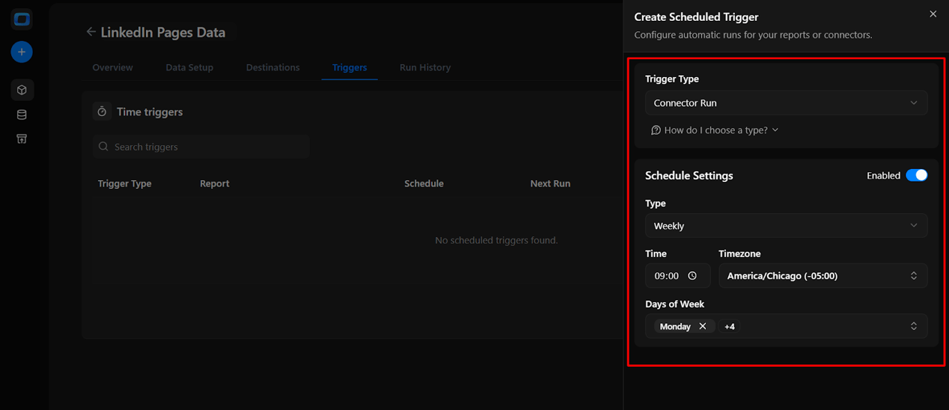Open the America/Chicago timezone selector
Image resolution: width=949 pixels, height=410 pixels.
[823, 276]
